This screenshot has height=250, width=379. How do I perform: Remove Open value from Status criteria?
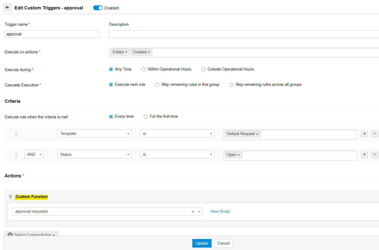click(239, 155)
